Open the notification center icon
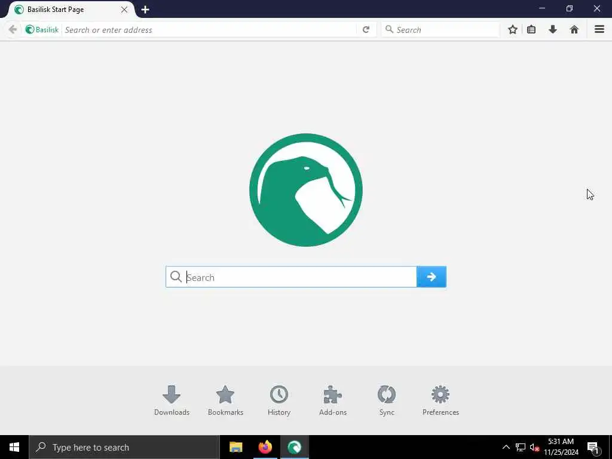Viewport: 612px width, 459px height. click(x=593, y=447)
